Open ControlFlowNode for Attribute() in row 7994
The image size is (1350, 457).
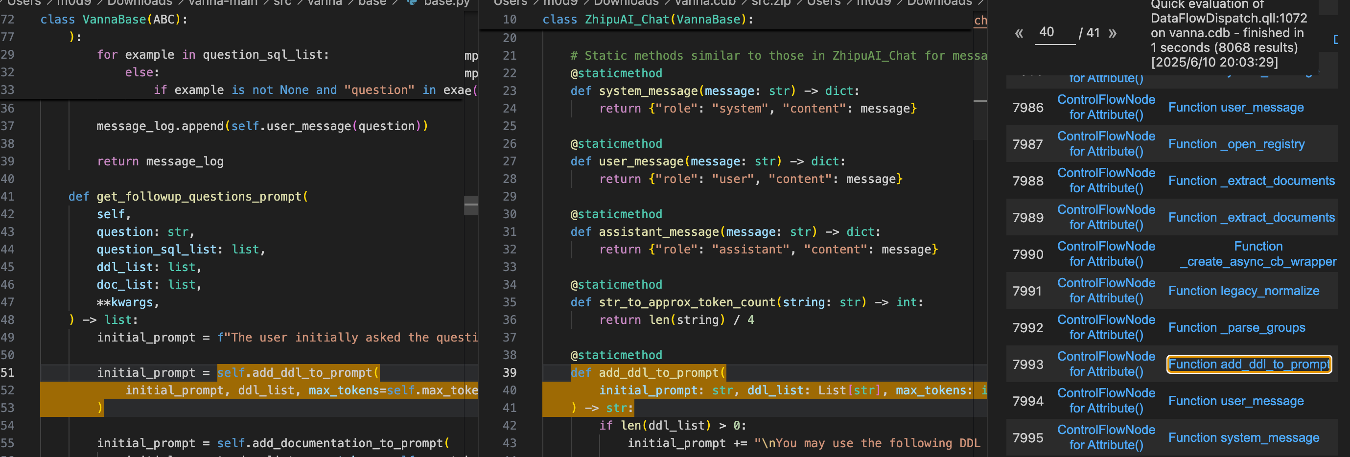click(x=1106, y=400)
